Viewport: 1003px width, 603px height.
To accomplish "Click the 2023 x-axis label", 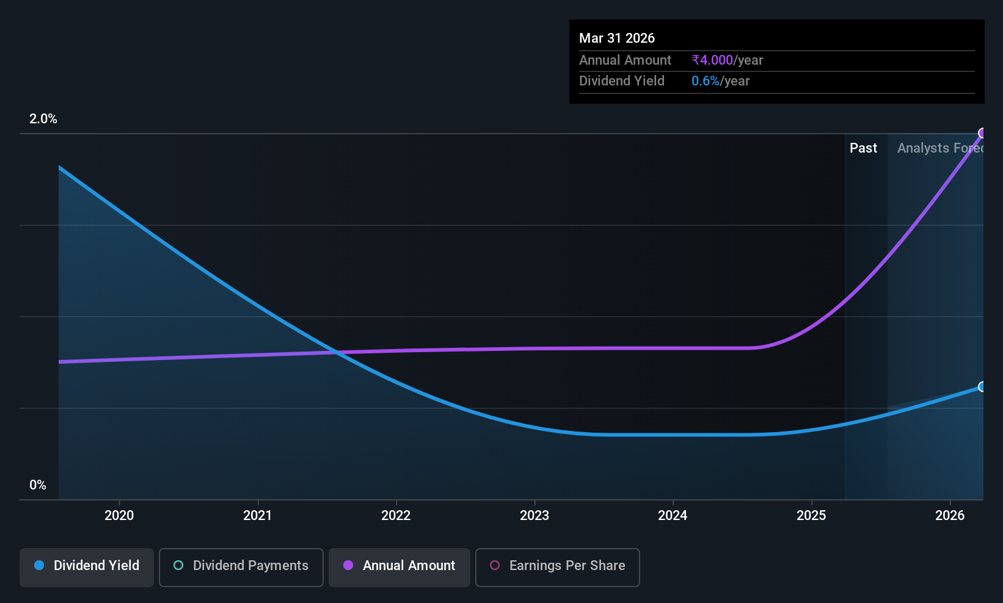I will coord(534,515).
